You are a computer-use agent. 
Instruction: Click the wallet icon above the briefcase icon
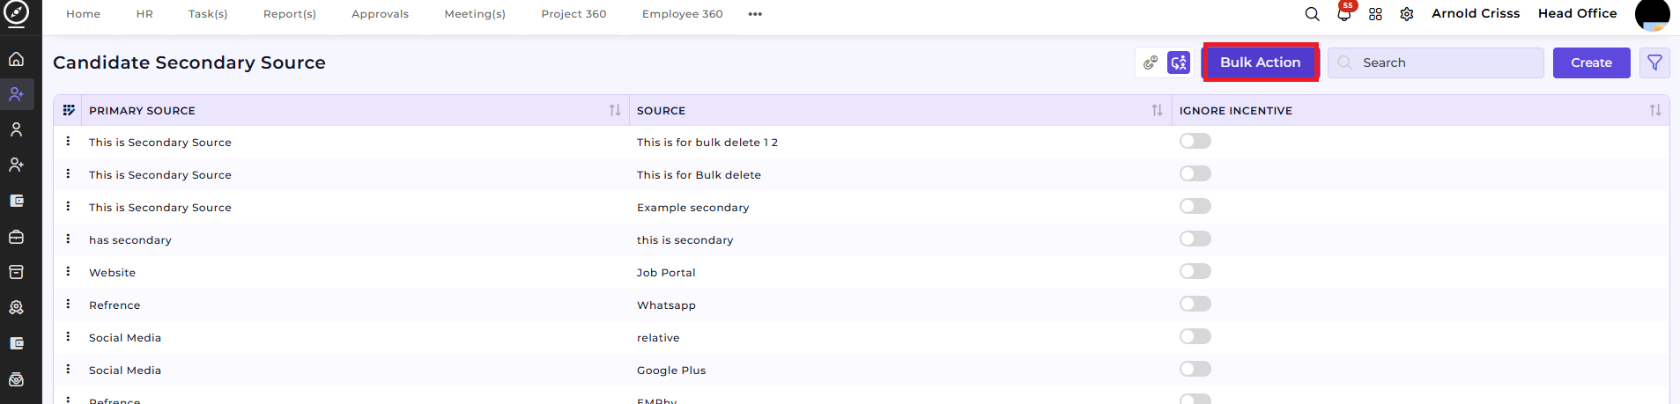pos(16,201)
